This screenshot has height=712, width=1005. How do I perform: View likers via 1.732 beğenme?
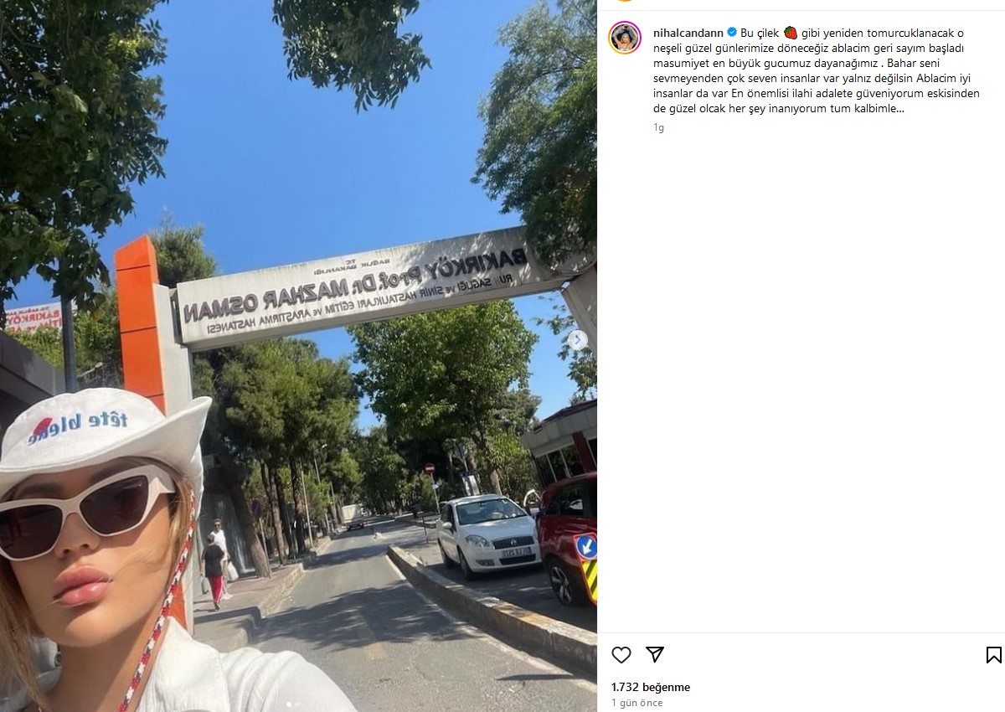651,687
